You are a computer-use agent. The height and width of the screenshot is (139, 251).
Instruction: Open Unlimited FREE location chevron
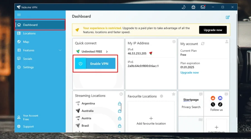click(x=107, y=51)
